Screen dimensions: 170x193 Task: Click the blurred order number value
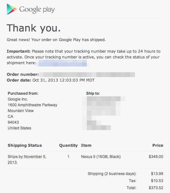coord(87,75)
